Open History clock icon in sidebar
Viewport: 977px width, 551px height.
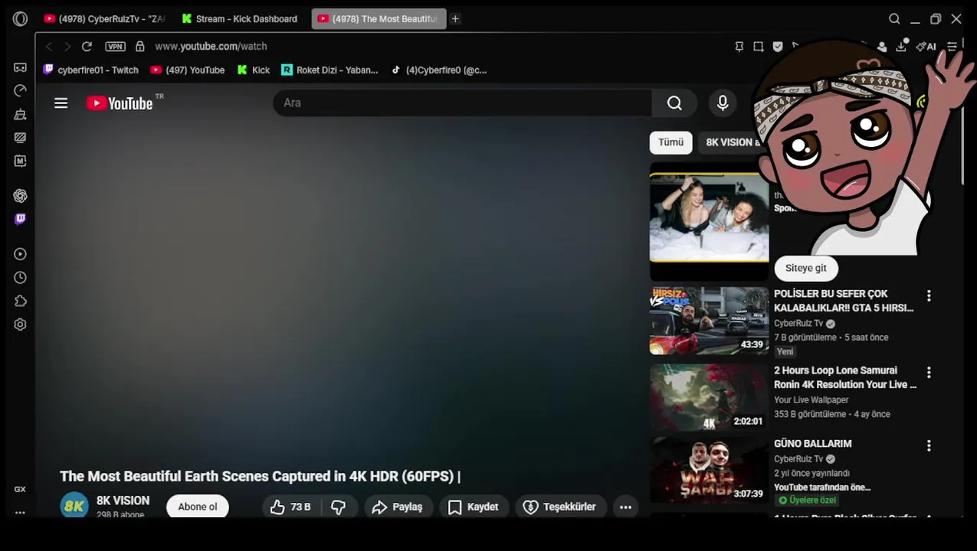[20, 278]
